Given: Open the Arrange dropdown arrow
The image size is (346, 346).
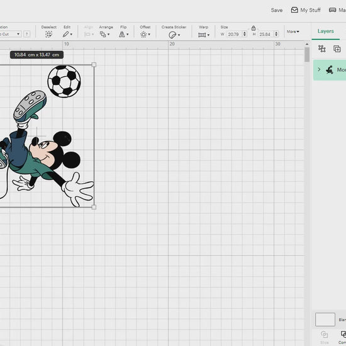Looking at the screenshot, I should click(109, 35).
